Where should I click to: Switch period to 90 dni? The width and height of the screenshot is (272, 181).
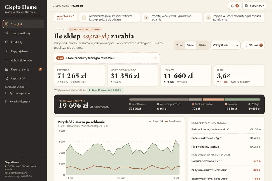pyautogui.click(x=202, y=45)
